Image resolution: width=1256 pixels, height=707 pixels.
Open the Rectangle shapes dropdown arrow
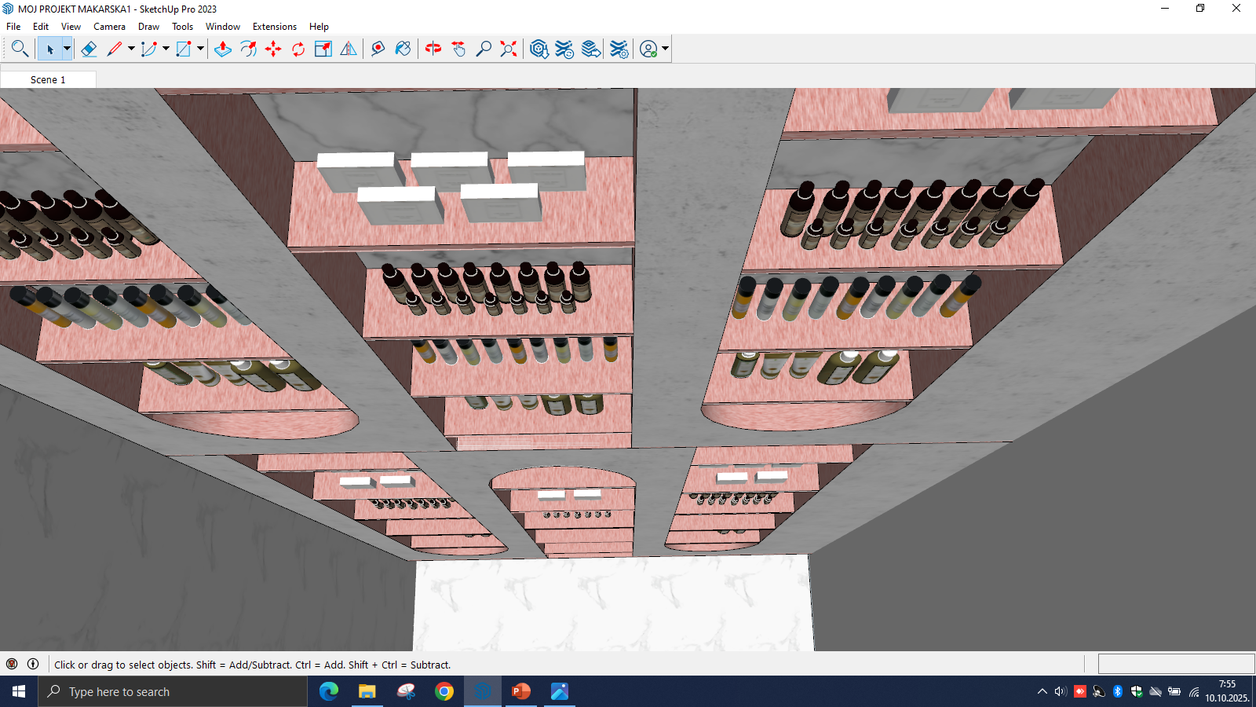[200, 49]
